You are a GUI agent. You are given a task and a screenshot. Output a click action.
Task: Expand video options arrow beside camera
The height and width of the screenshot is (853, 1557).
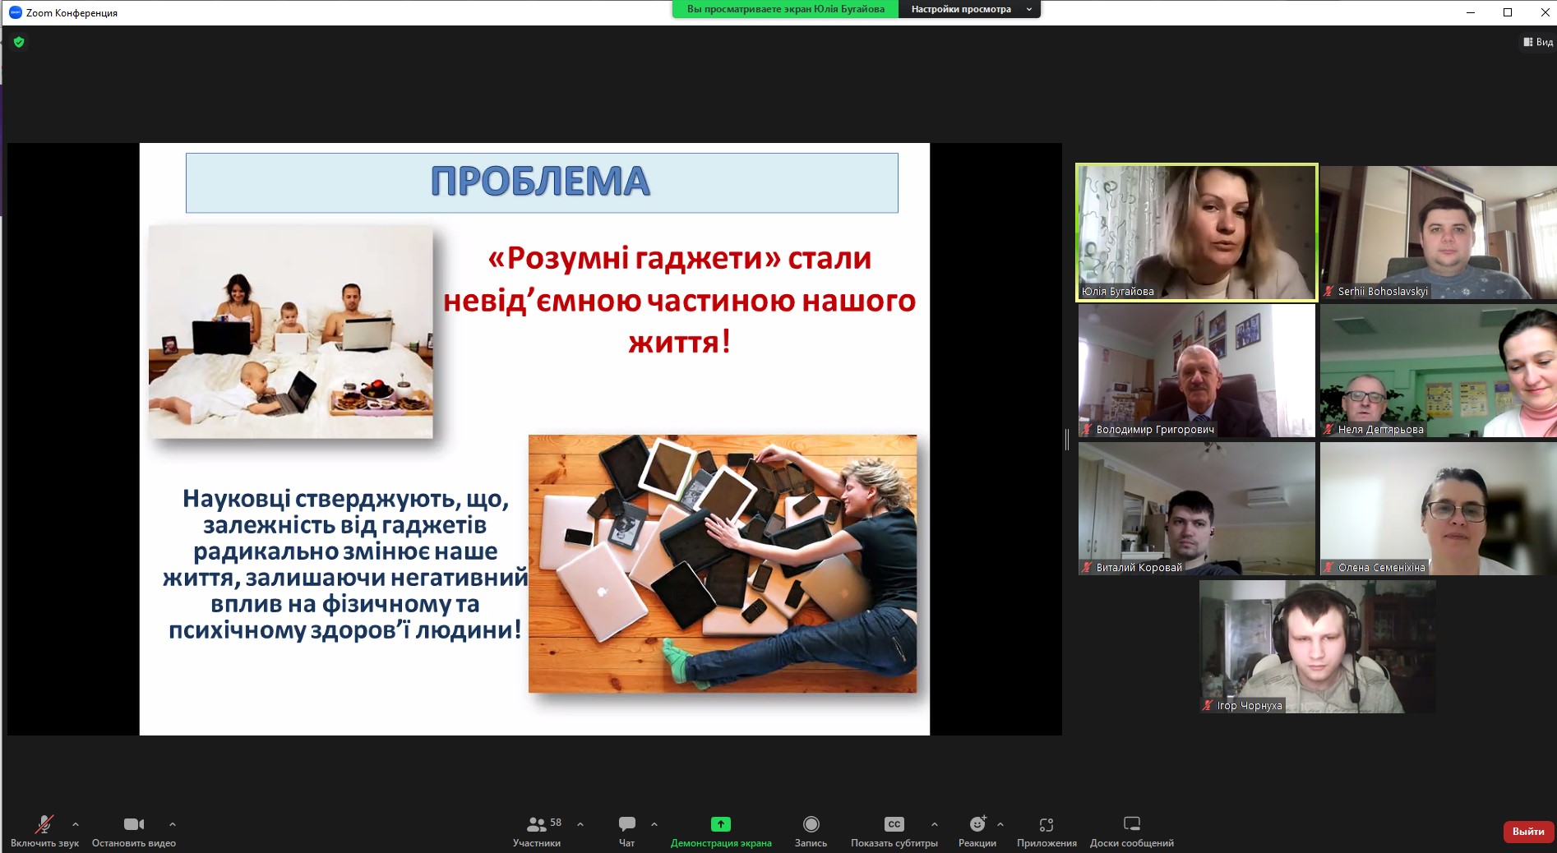pyautogui.click(x=173, y=824)
